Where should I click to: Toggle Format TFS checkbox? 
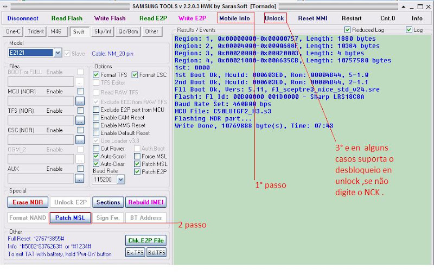pos(96,75)
